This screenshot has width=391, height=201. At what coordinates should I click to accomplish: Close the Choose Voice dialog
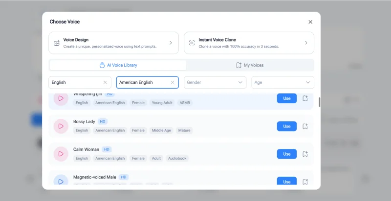(x=310, y=22)
